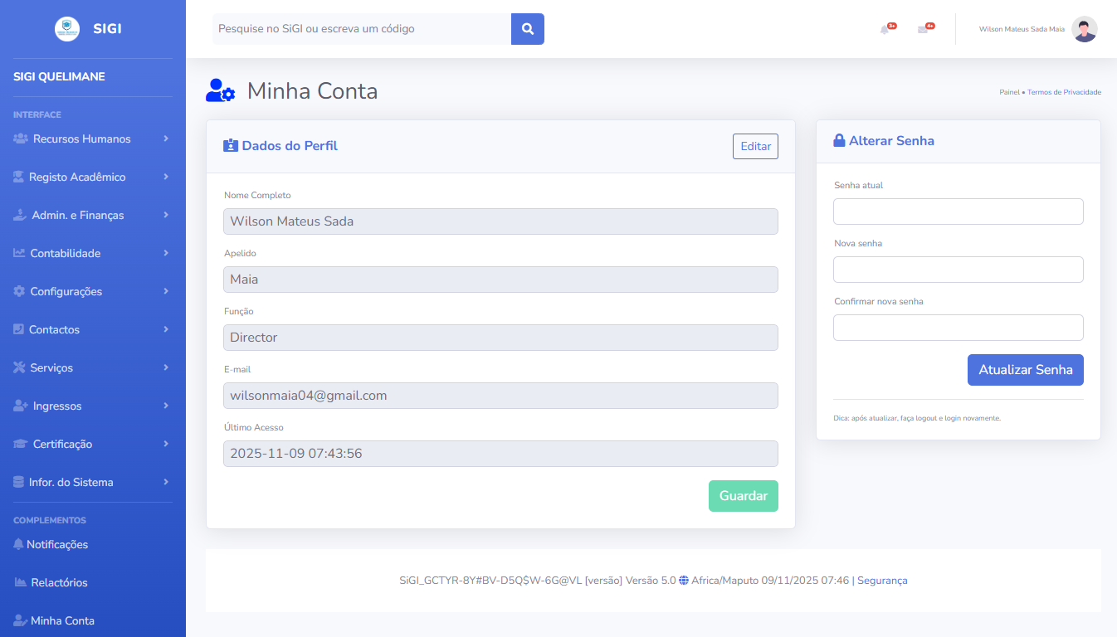The image size is (1117, 637).
Task: Go to Notificações sidebar item
Action: (56, 544)
